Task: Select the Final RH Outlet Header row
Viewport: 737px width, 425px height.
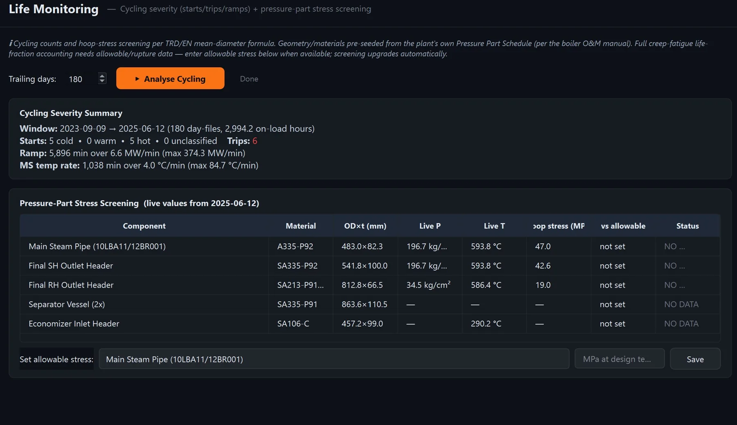Action: click(370, 285)
